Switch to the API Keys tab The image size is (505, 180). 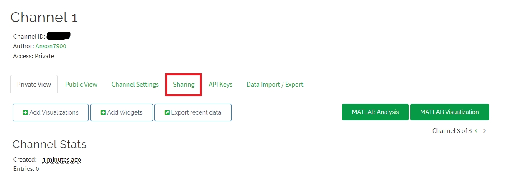point(220,84)
